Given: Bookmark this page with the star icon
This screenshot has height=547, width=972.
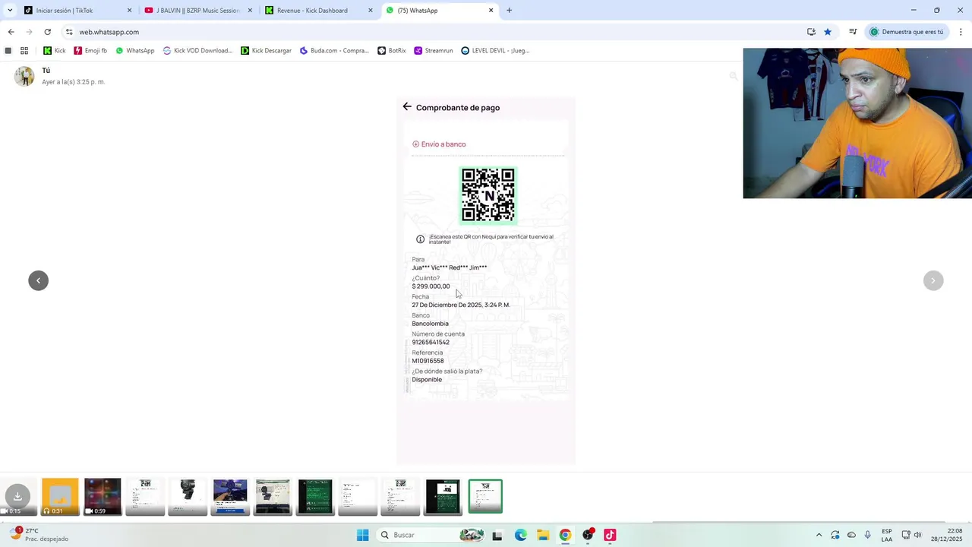Looking at the screenshot, I should click(828, 32).
